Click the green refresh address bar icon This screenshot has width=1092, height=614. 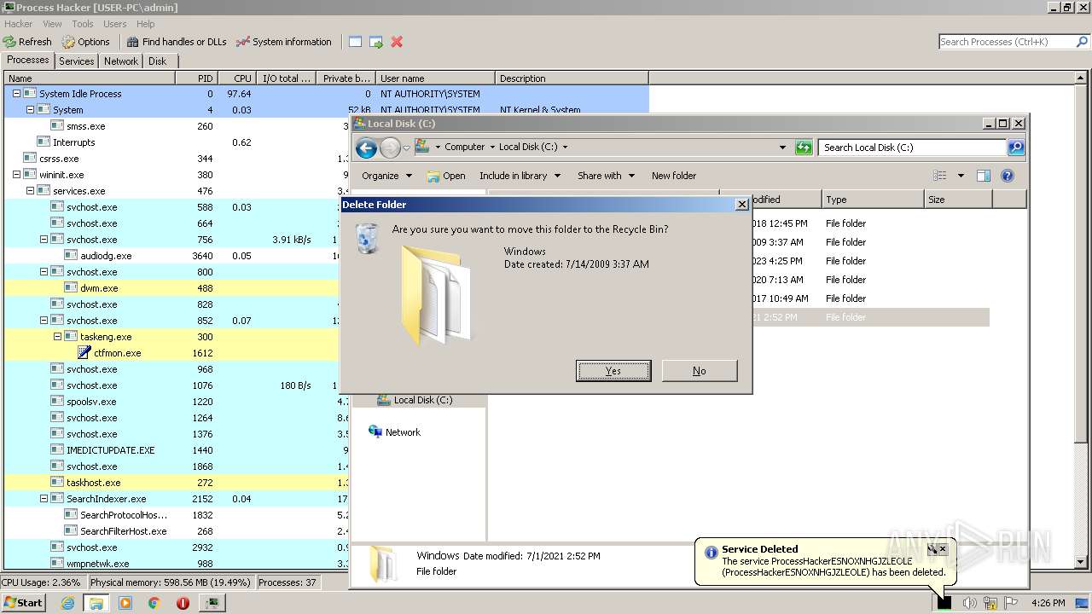[804, 148]
